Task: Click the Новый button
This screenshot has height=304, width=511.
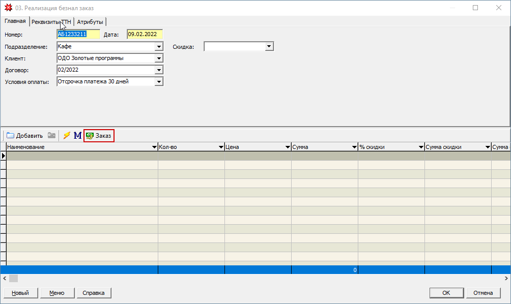Action: point(20,293)
